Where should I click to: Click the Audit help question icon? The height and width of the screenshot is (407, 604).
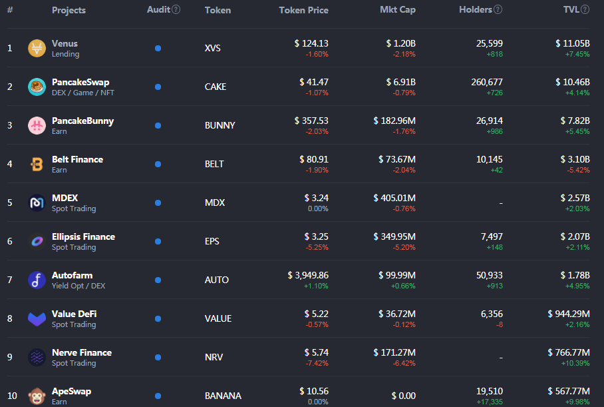click(x=176, y=9)
